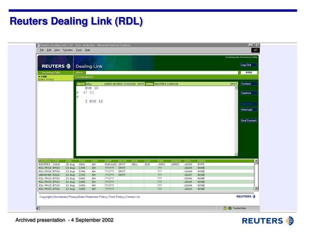Open the Counterparty Directory link
Screen dimensions: 309x232
coord(238,57)
